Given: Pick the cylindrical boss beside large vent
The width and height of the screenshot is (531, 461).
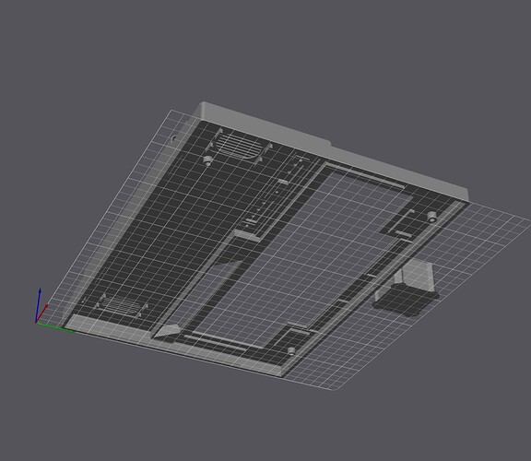Looking at the screenshot, I should coord(207,160).
